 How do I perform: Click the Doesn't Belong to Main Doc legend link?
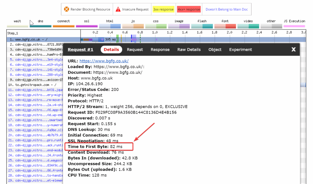point(226,9)
